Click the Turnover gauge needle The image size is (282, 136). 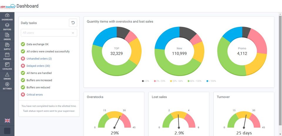click(245, 122)
